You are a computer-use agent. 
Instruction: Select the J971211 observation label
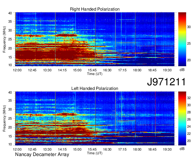(x=166, y=82)
